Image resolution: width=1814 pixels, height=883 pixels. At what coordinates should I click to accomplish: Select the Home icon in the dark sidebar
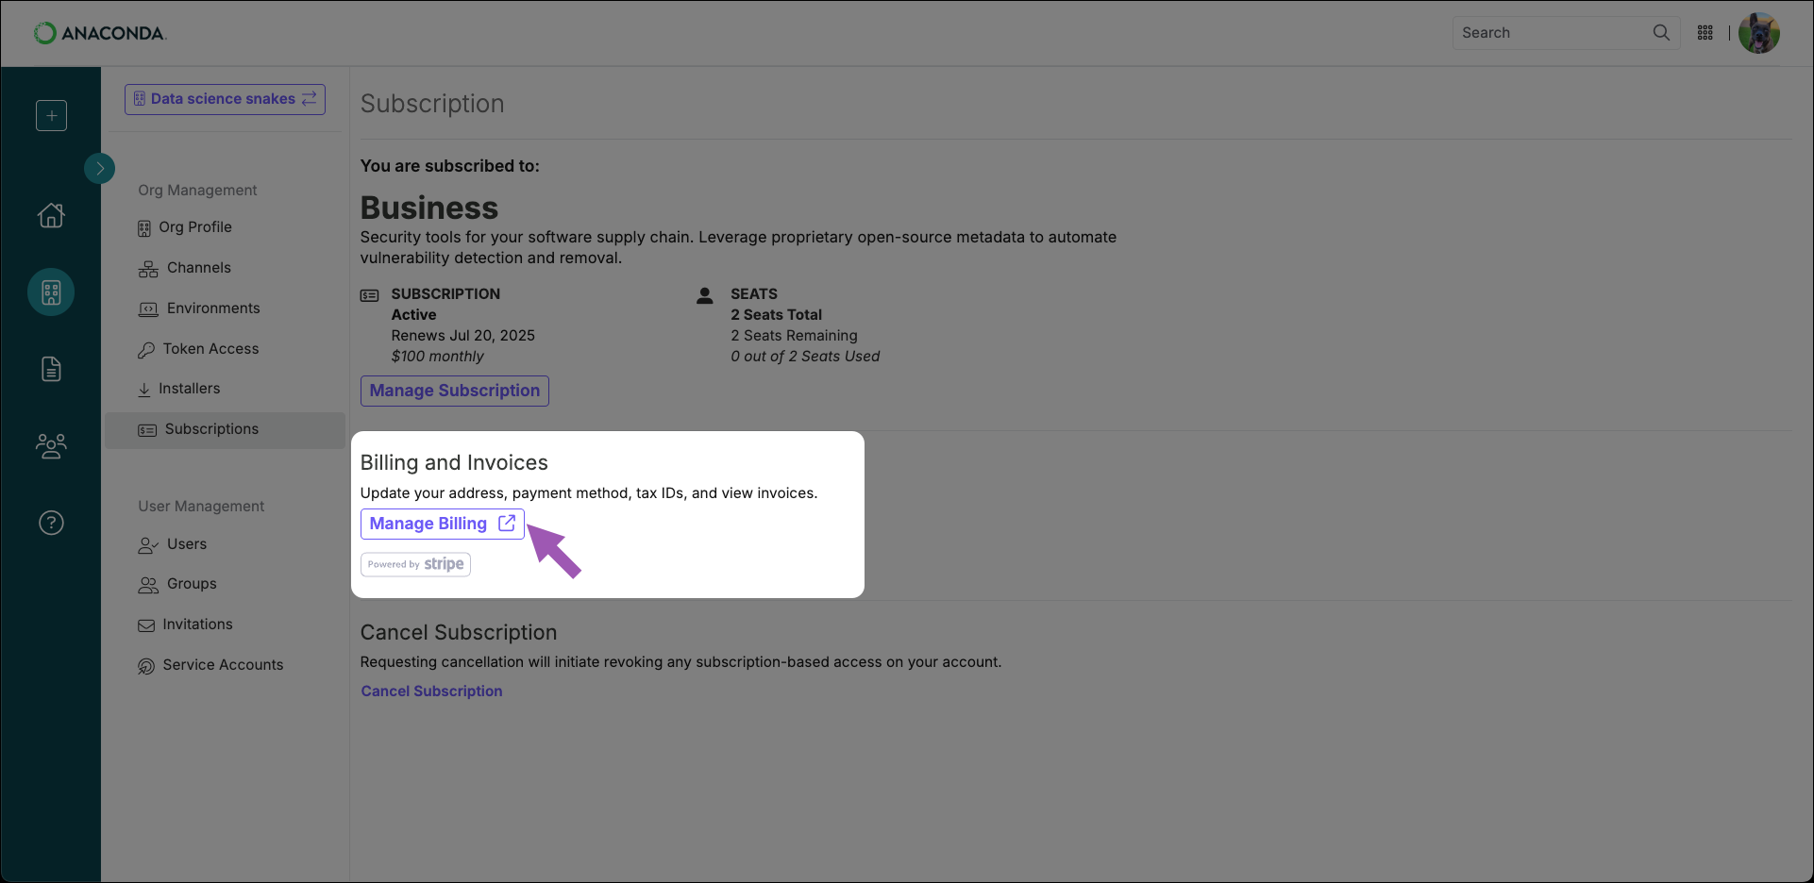(x=50, y=215)
